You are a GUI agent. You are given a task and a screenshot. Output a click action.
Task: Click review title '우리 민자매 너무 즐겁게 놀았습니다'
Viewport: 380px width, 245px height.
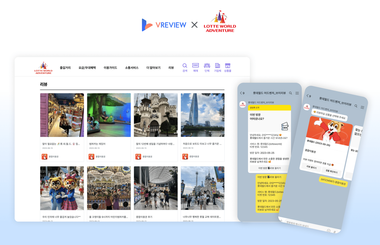pyautogui.click(x=62, y=217)
